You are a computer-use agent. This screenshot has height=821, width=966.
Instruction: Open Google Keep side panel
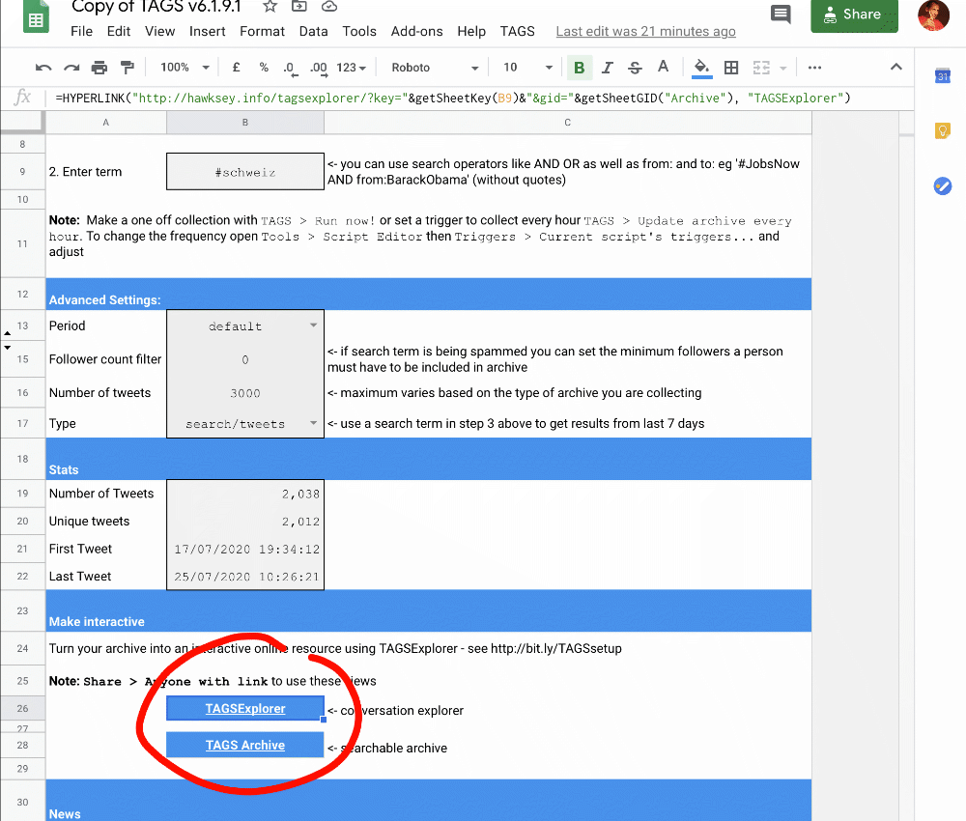point(943,130)
